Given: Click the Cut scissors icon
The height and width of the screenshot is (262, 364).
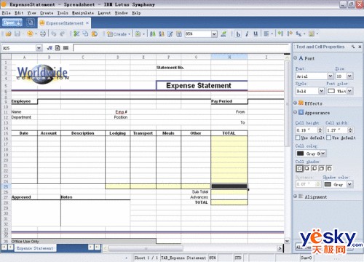Looking at the screenshot, I should (76, 34).
